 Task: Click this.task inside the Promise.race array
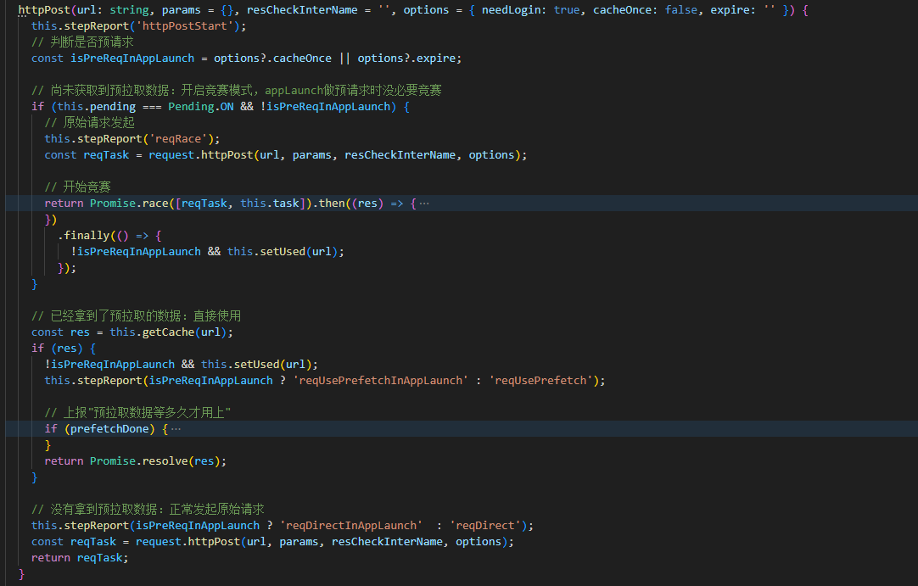(x=270, y=204)
